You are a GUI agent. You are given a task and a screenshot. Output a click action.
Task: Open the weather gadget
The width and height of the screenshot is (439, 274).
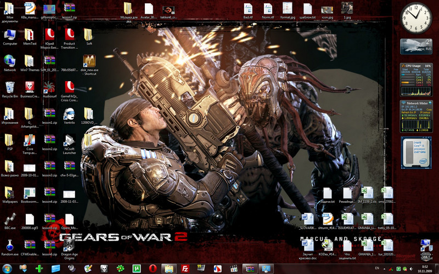click(x=416, y=46)
